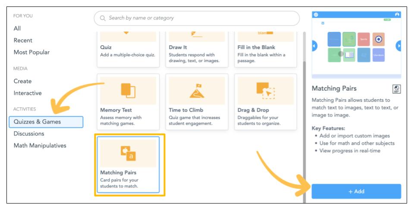Focus the Search by name or category field

click(198, 18)
